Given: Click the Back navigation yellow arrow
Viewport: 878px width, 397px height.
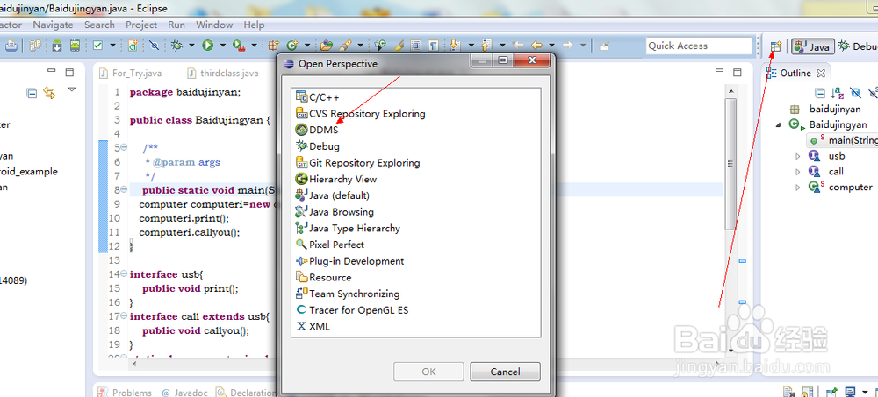Looking at the screenshot, I should tap(536, 46).
